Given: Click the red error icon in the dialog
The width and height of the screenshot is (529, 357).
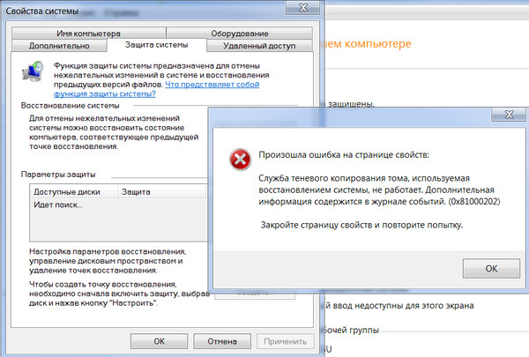Looking at the screenshot, I should (x=240, y=160).
